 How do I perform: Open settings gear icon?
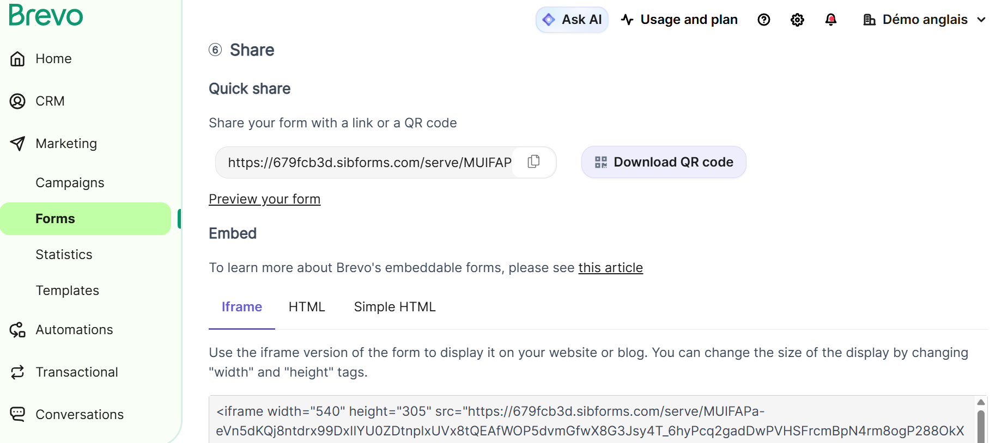tap(797, 20)
